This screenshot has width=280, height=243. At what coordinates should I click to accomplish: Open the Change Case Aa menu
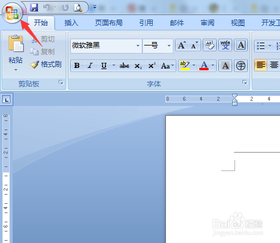coord(167,66)
